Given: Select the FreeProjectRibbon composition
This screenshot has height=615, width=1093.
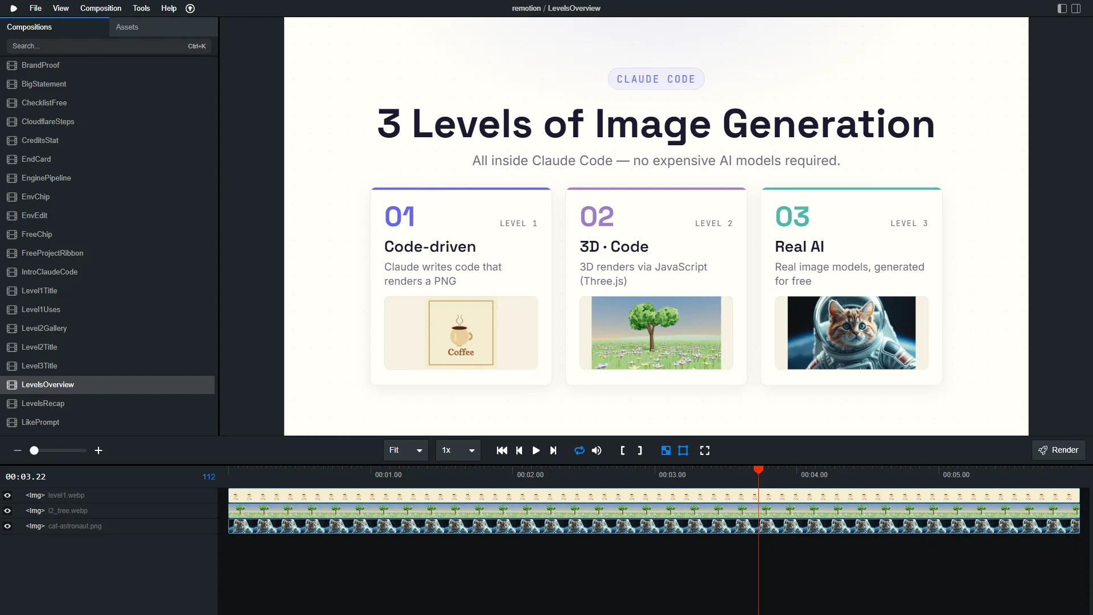Looking at the screenshot, I should (108, 253).
